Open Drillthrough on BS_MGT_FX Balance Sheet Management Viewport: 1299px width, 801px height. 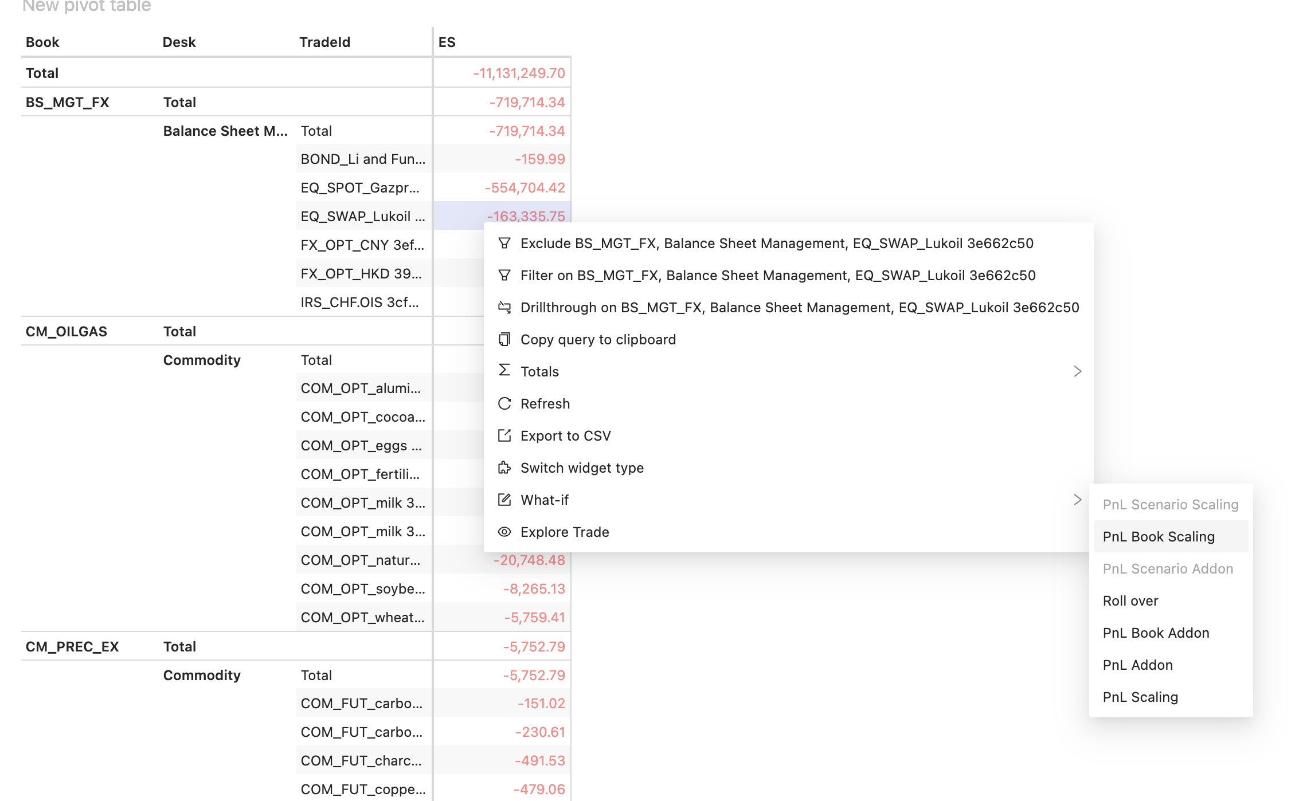coord(799,307)
